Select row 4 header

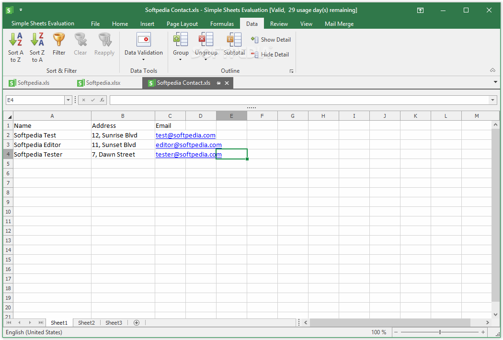(x=8, y=154)
